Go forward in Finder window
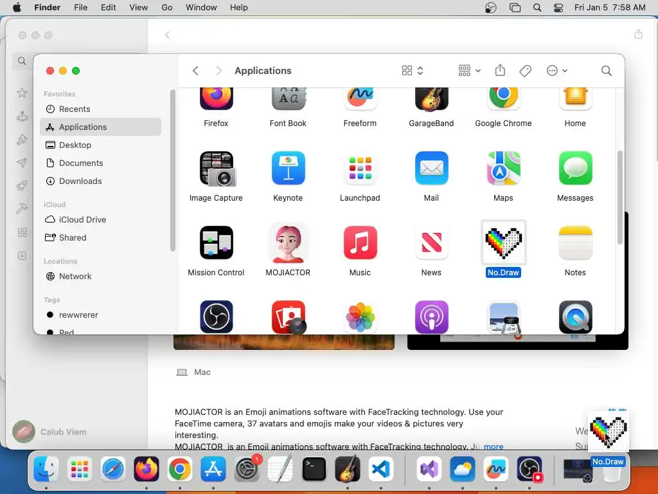This screenshot has width=658, height=494. pyautogui.click(x=218, y=71)
